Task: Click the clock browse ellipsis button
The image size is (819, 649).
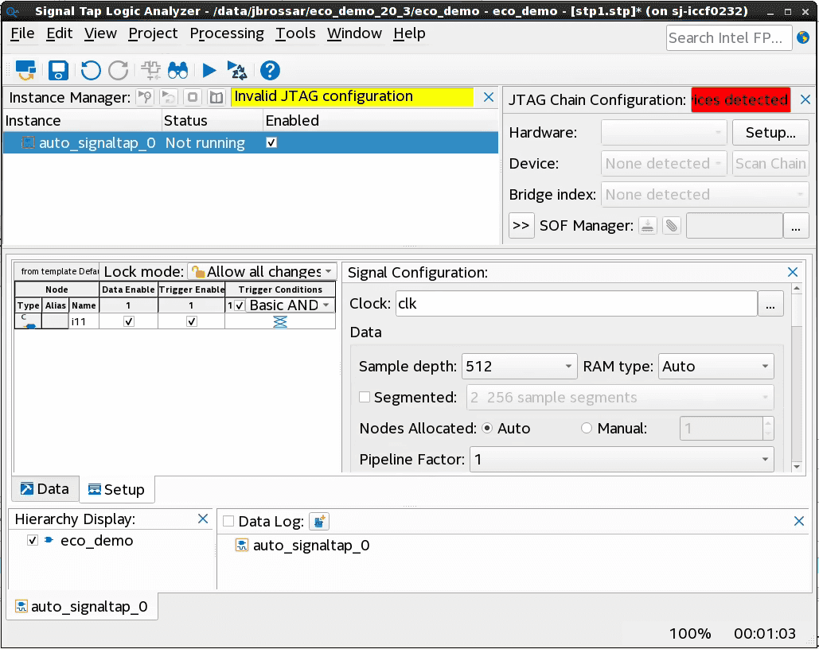Action: point(770,304)
